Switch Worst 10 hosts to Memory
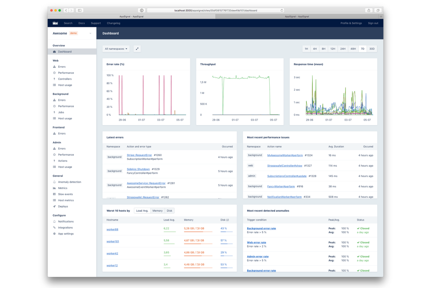Screen dimensions: 431x288 (158, 210)
